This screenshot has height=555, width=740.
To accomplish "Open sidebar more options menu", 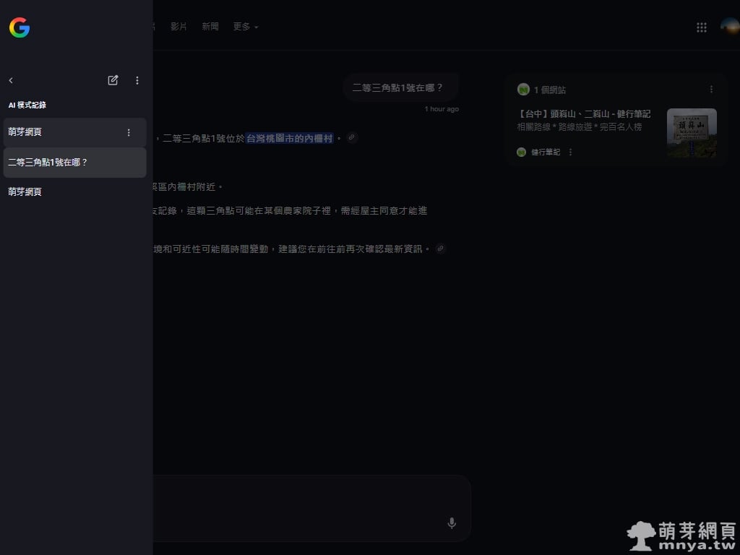I will [137, 80].
